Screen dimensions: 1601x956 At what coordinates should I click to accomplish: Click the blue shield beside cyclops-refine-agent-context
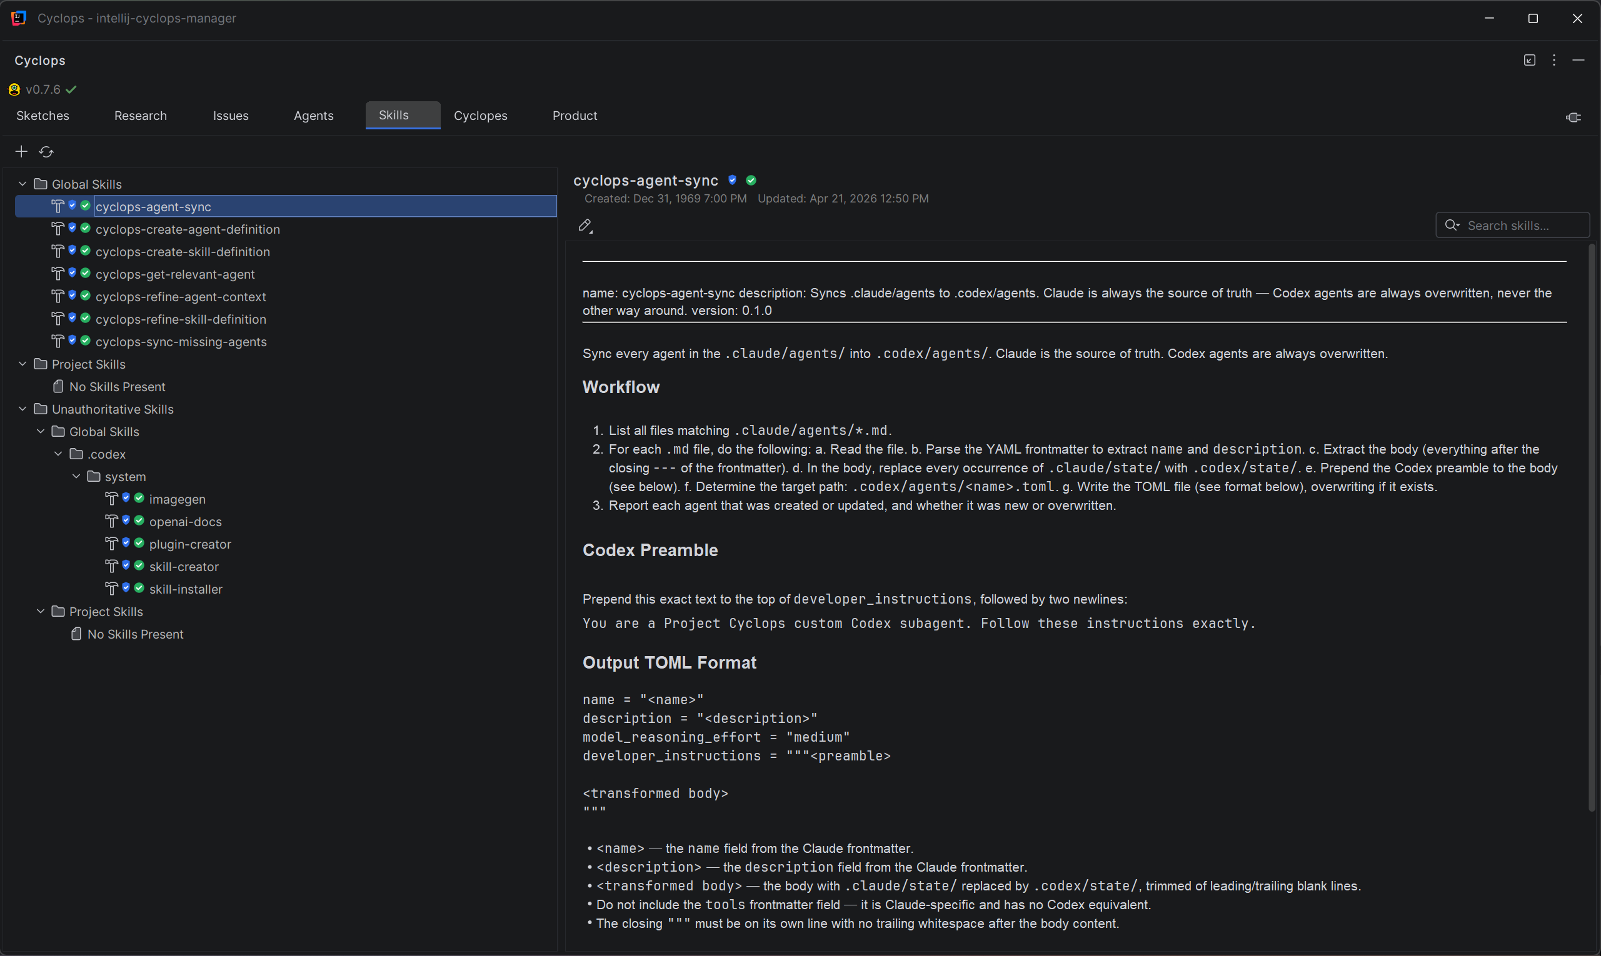[x=72, y=296]
